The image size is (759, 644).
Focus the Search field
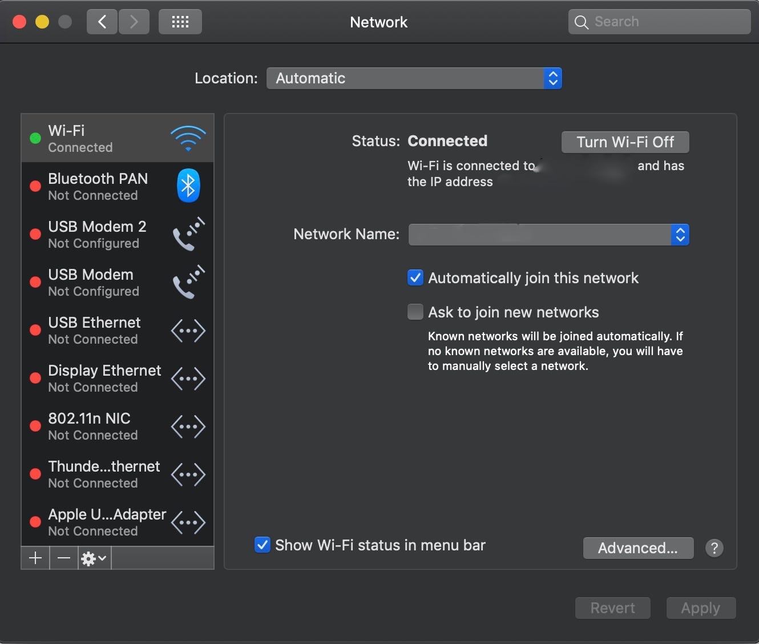pyautogui.click(x=660, y=22)
